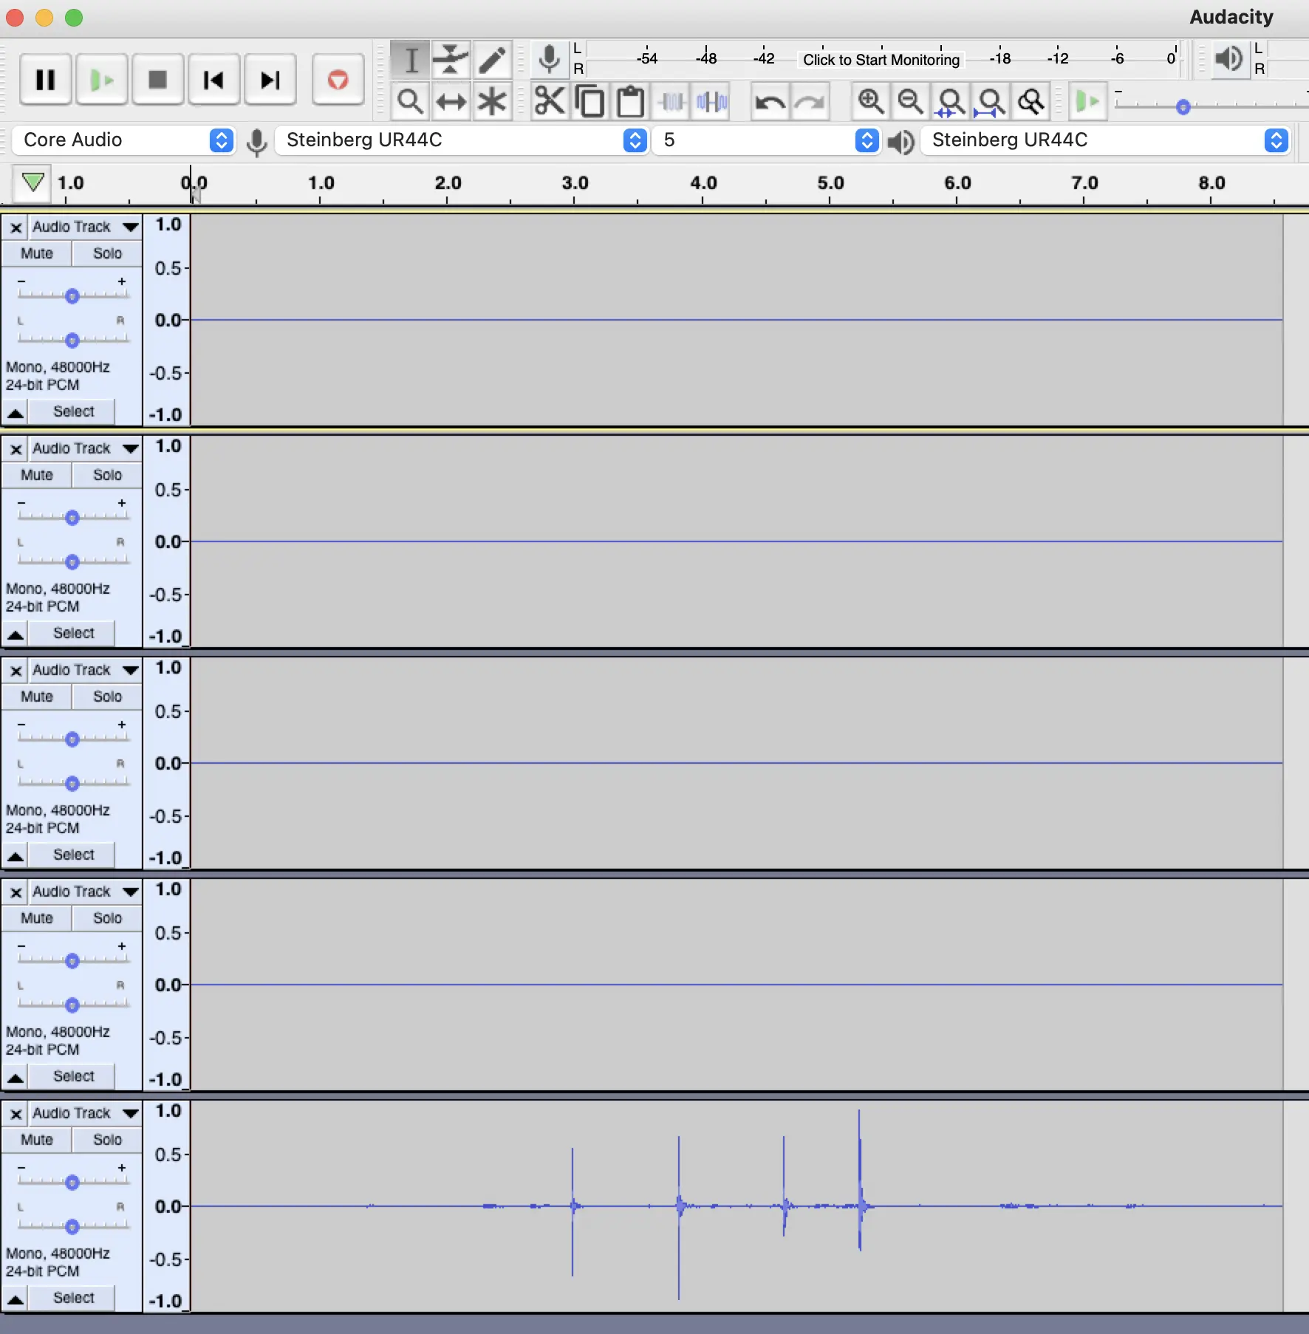
Task: Click the first track's gain slider
Action: [72, 296]
